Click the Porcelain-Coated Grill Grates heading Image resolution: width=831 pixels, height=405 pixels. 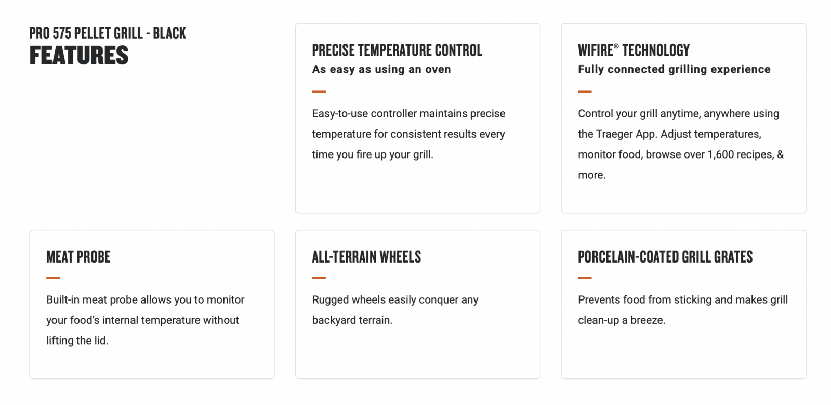(665, 257)
